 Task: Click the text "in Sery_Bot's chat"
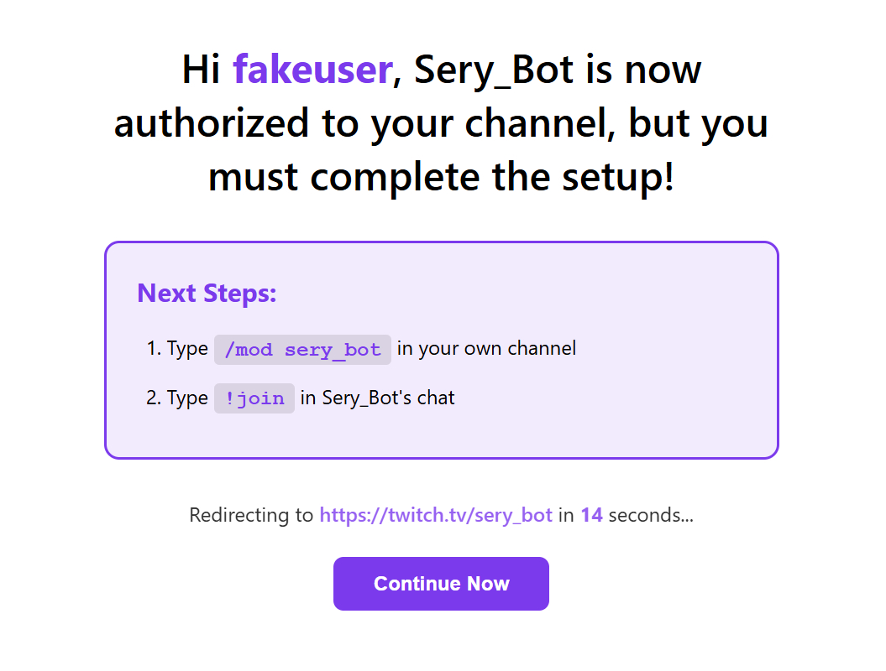(x=377, y=398)
